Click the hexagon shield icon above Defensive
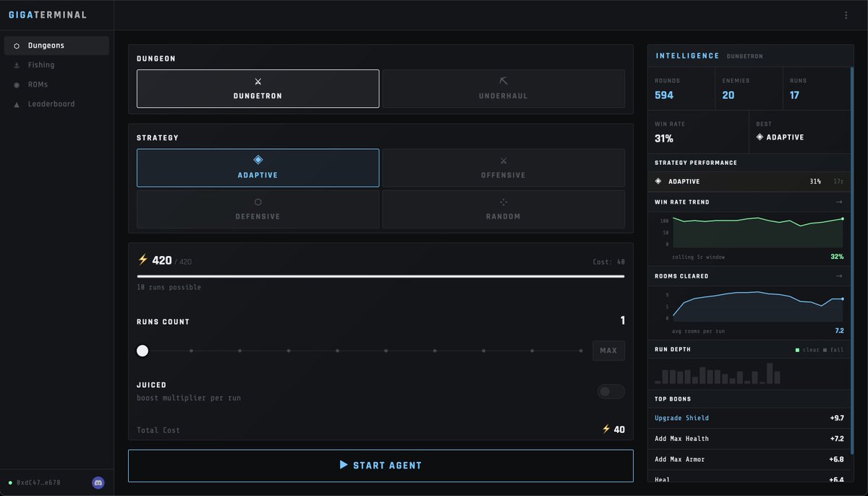Screen dimensions: 868x496 pyautogui.click(x=258, y=202)
